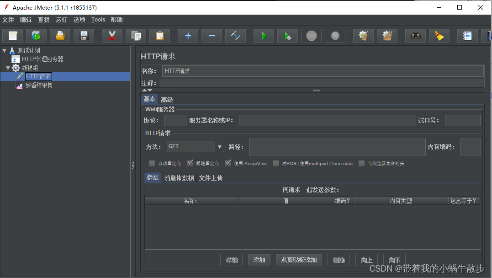The image size is (492, 278).
Task: Open the 帮助 menu
Action: click(117, 20)
